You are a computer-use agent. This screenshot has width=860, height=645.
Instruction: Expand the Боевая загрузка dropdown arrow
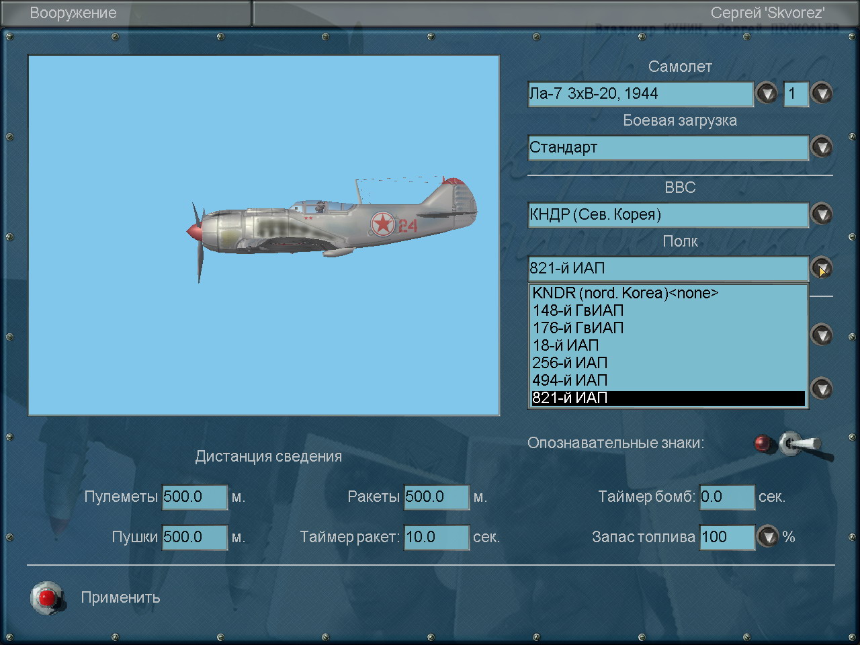click(x=822, y=147)
